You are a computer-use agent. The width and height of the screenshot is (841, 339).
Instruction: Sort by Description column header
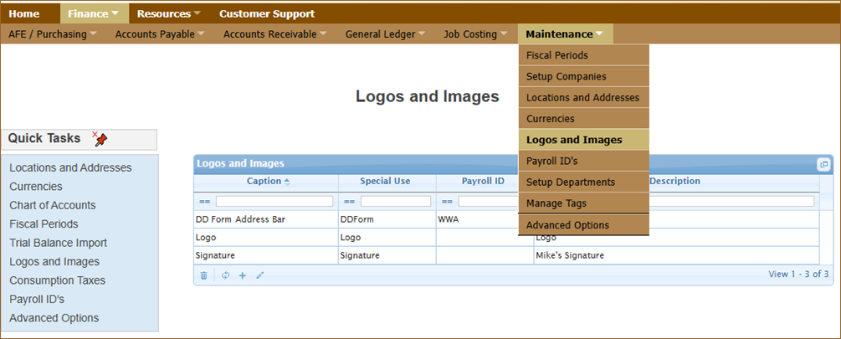tap(674, 182)
